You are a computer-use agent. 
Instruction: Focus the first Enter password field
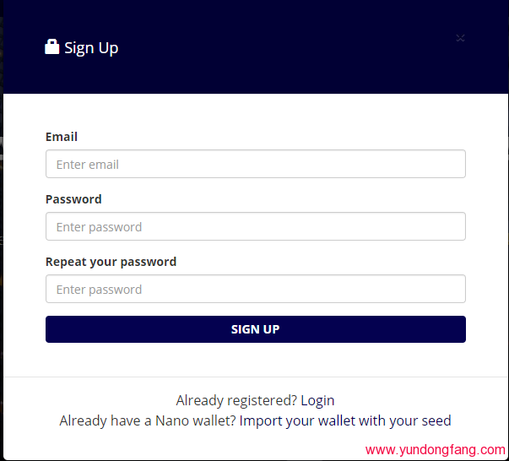click(255, 227)
